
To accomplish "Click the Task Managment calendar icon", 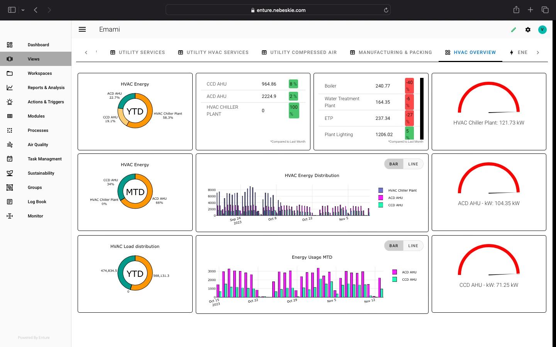I will [10, 159].
